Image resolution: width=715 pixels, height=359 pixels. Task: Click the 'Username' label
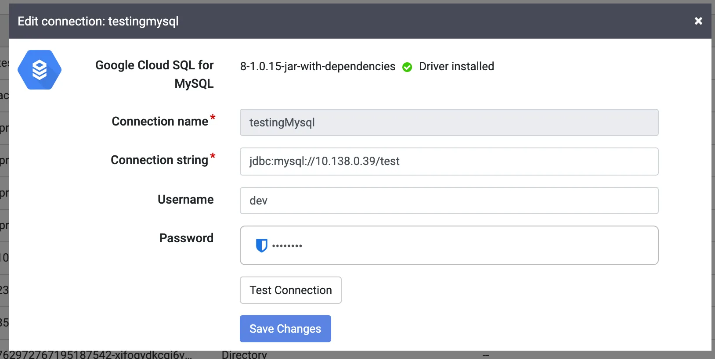pos(185,200)
